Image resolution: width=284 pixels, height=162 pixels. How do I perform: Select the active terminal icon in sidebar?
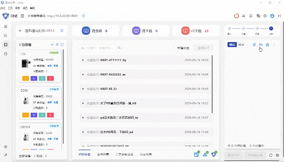(6, 45)
